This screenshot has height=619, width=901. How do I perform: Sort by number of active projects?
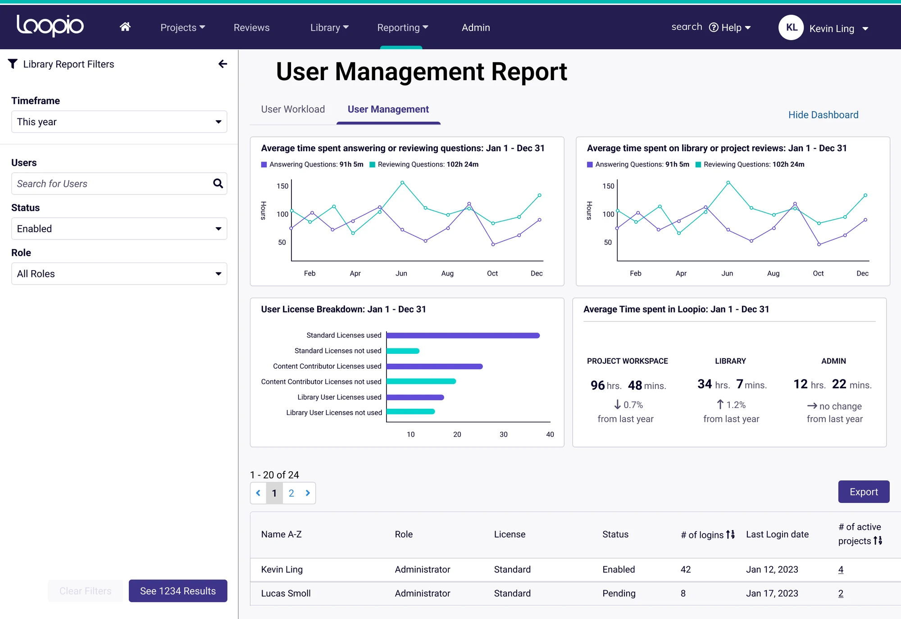878,541
